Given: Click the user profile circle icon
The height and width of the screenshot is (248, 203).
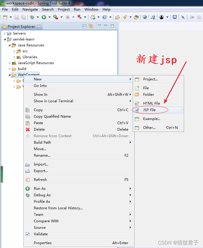Looking at the screenshot, I should click(162, 17).
